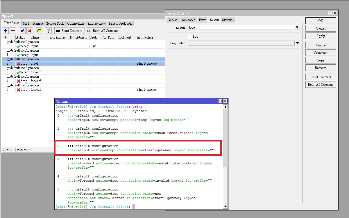Viewport: 349px width, 218px height.
Task: Click the funnel filter icon
Action: pyautogui.click(x=49, y=31)
